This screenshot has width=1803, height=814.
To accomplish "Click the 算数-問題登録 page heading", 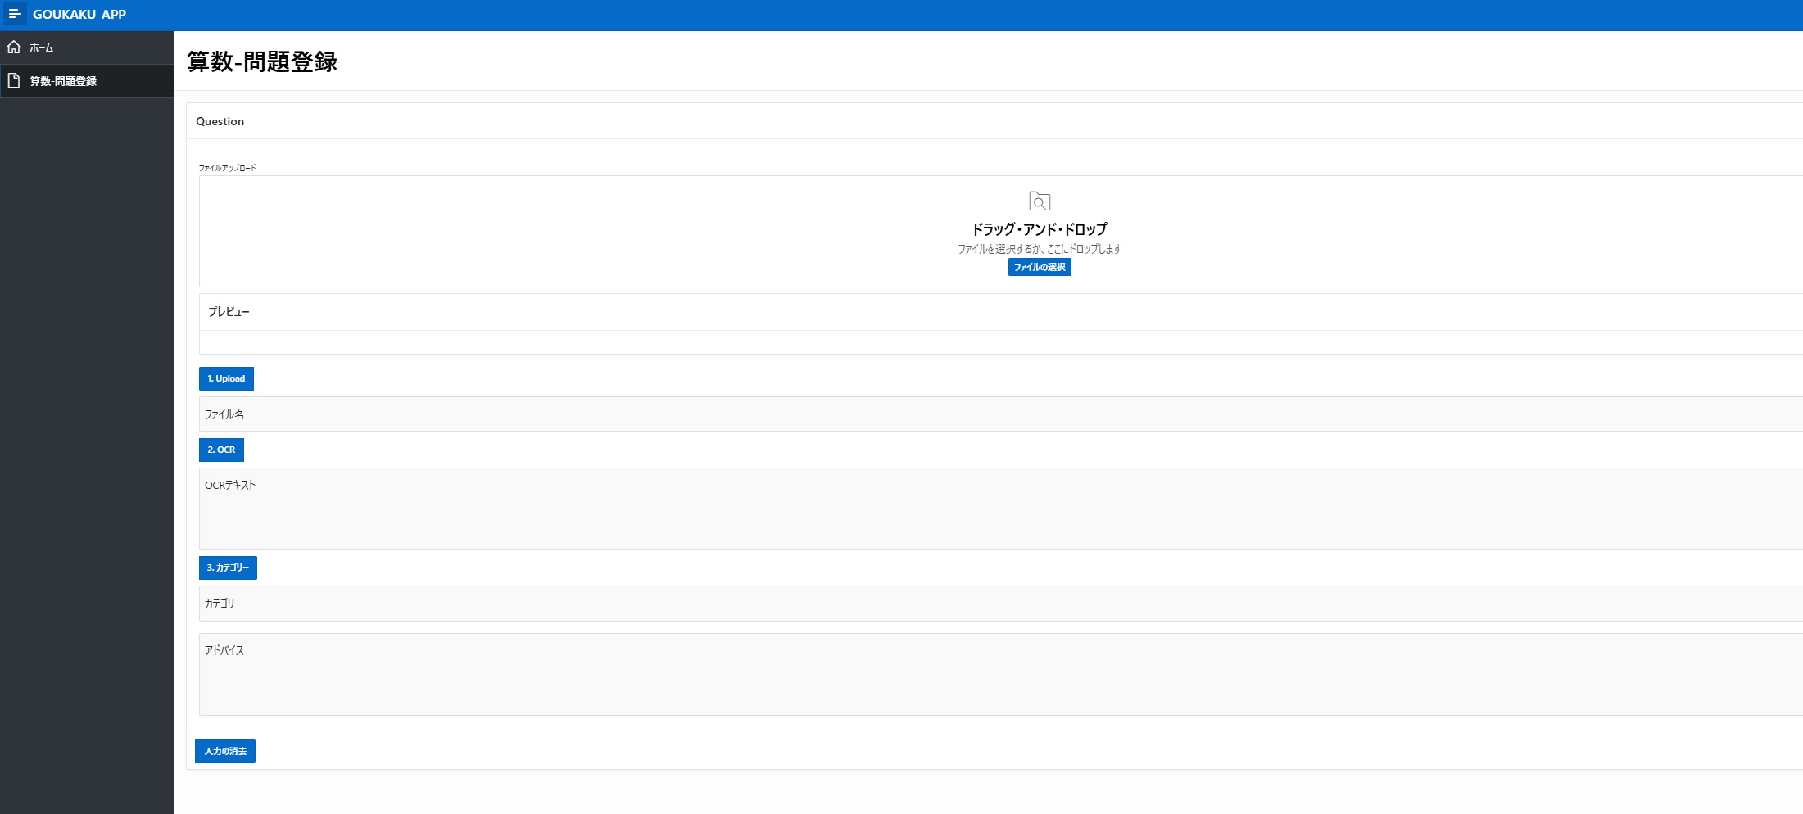I will 262,61.
